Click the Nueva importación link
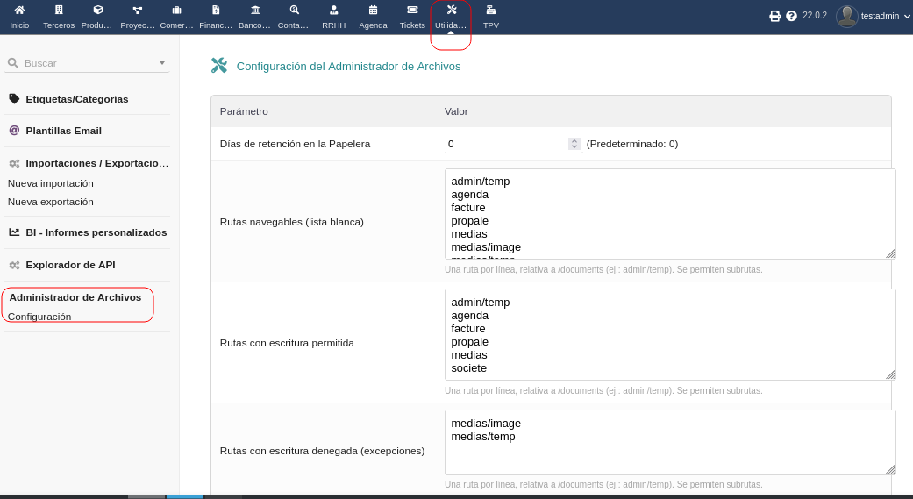The height and width of the screenshot is (499, 913). click(51, 183)
